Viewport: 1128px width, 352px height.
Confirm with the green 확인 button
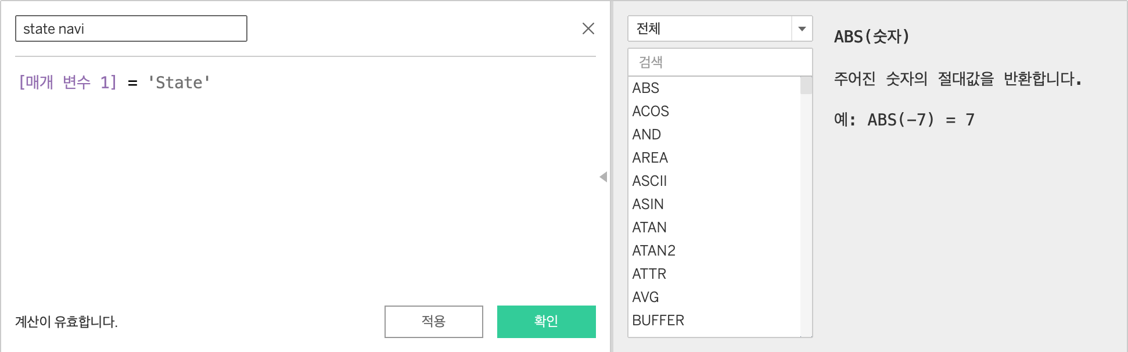[x=546, y=321]
